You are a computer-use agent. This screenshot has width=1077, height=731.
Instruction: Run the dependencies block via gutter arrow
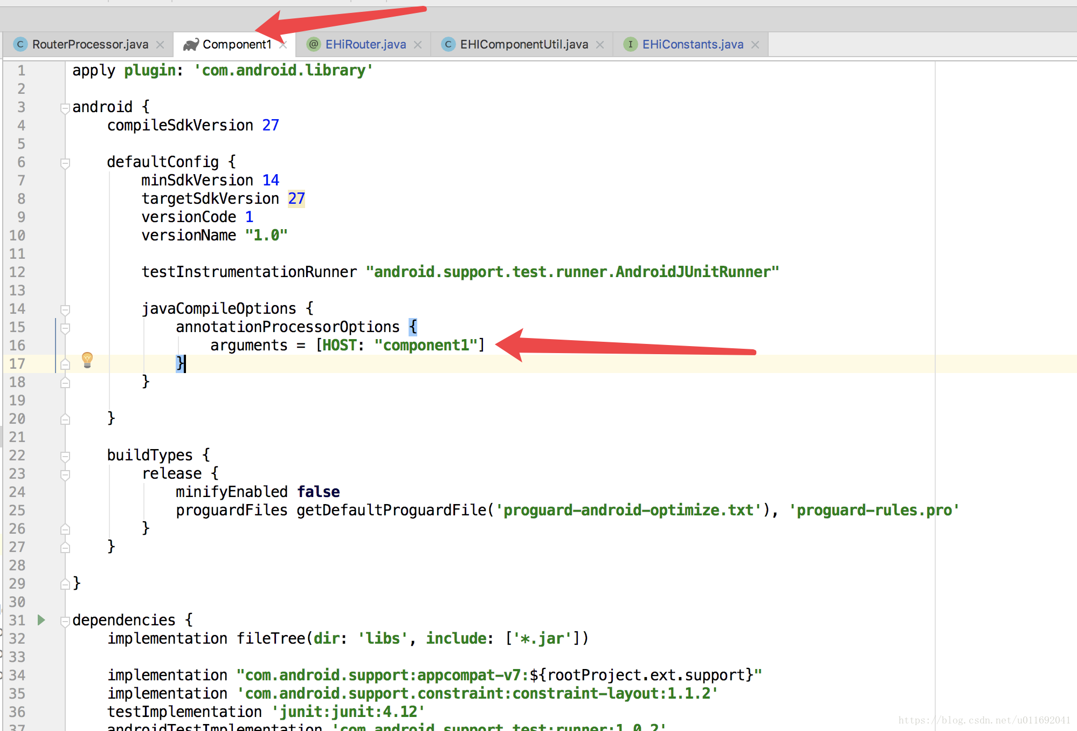tap(41, 620)
